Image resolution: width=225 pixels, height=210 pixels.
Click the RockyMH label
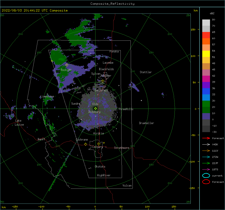(66, 70)
